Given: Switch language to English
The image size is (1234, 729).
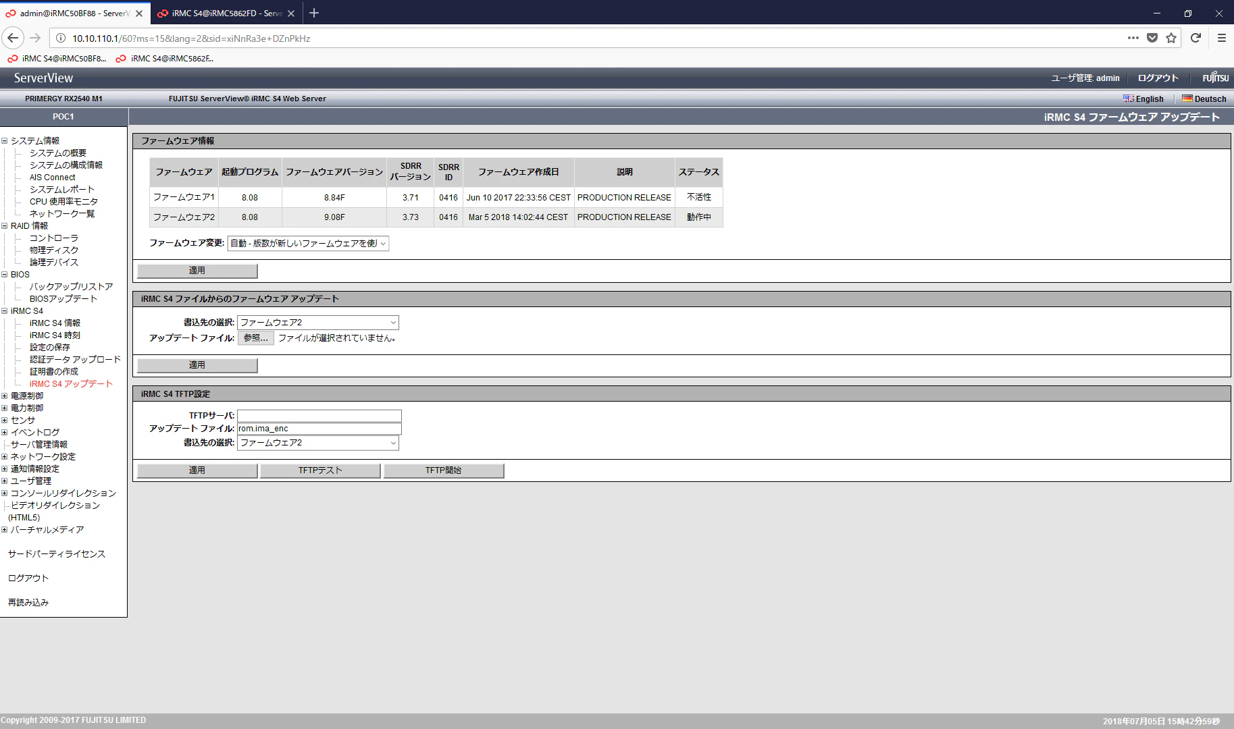Looking at the screenshot, I should [x=1143, y=99].
